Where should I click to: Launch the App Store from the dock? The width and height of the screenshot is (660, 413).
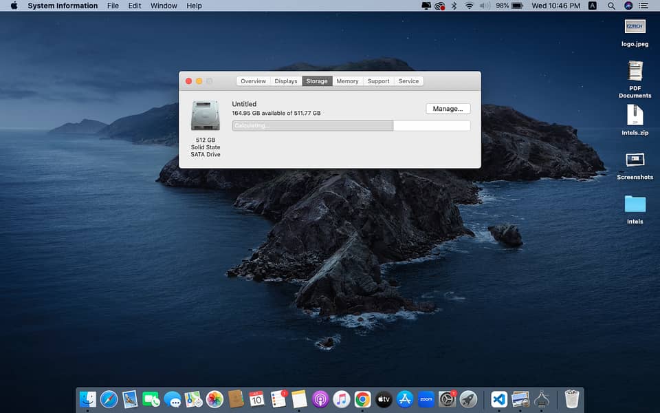405,399
